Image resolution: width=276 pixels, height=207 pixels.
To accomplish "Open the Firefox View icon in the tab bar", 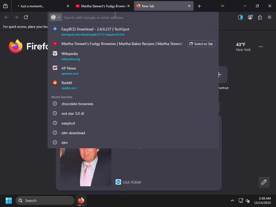I will 5,6.
